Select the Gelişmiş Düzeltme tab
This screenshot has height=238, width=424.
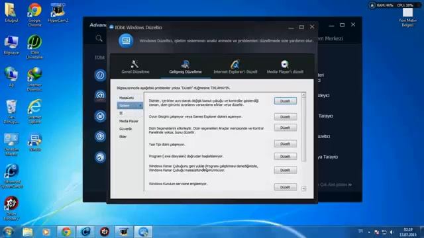point(185,67)
